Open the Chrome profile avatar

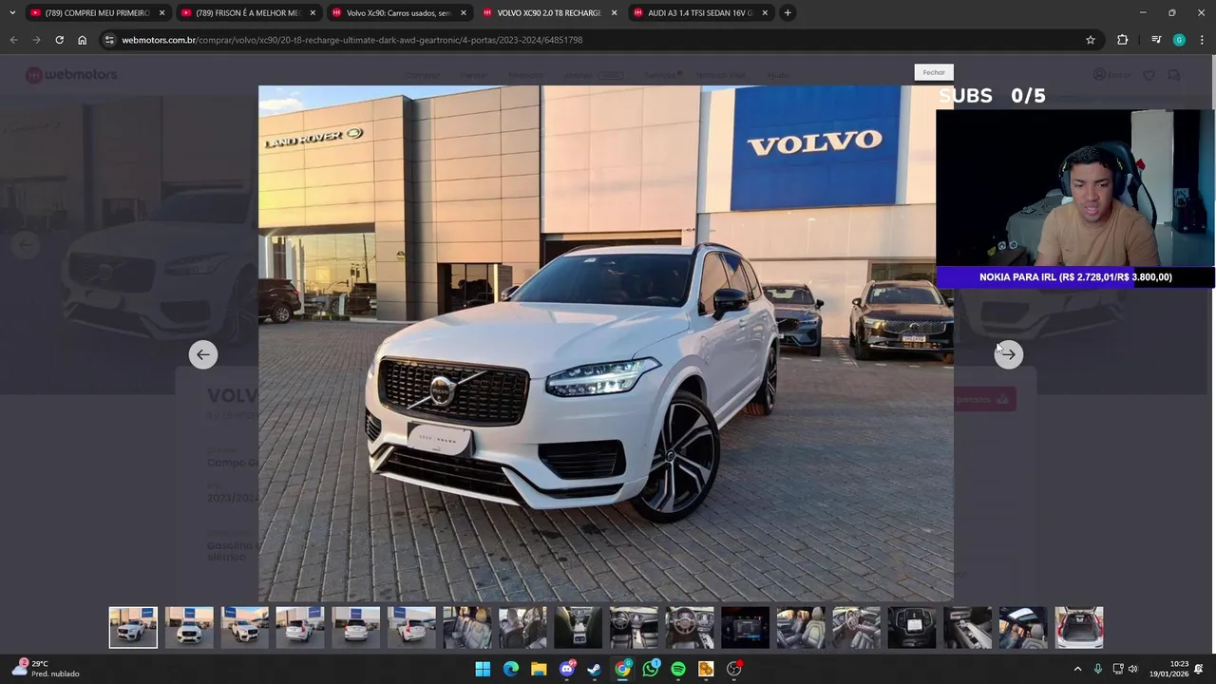point(1179,40)
